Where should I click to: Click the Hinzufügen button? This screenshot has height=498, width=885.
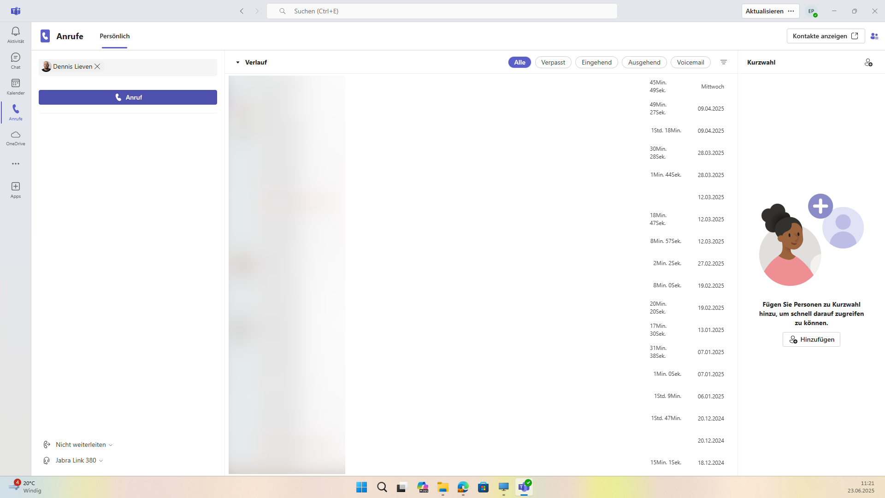(x=811, y=339)
